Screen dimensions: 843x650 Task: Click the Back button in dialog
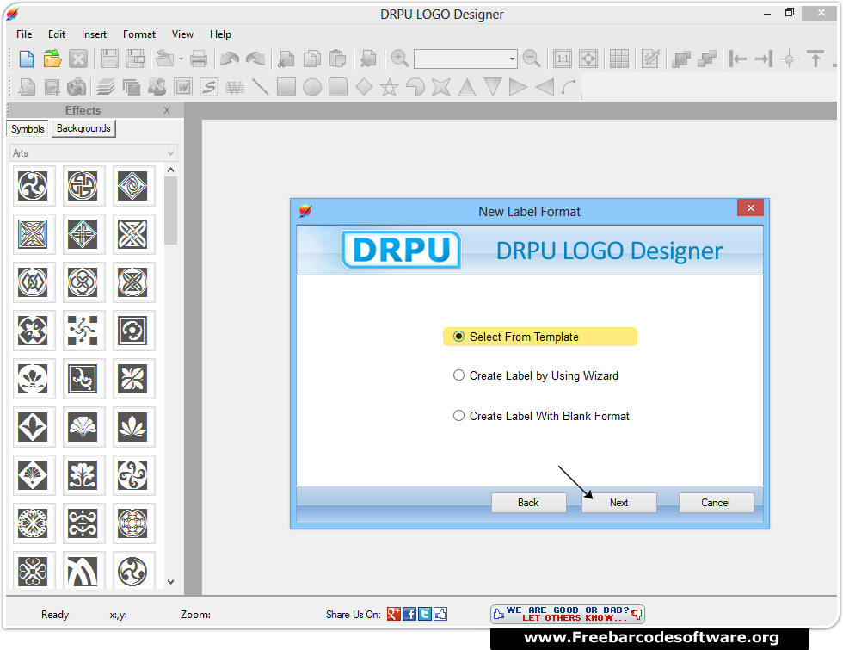pyautogui.click(x=528, y=503)
